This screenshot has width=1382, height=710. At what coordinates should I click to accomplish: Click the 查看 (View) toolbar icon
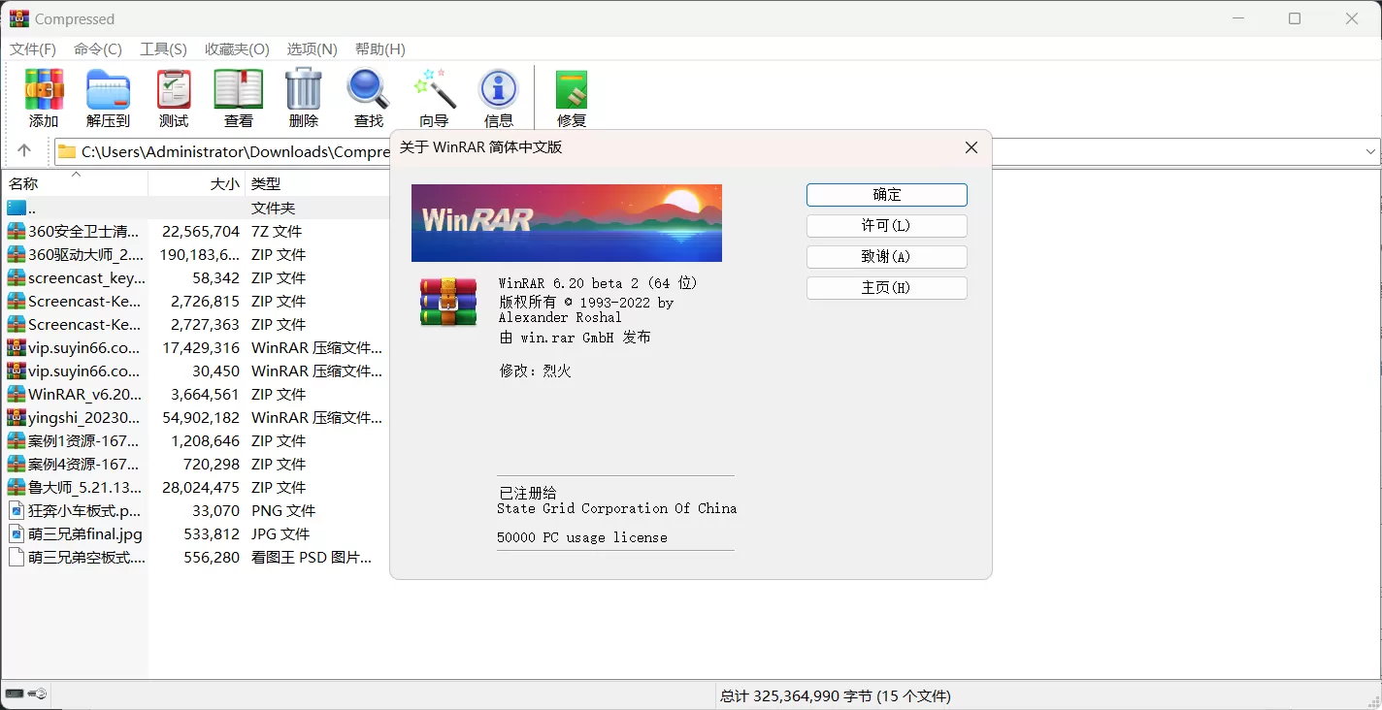[238, 97]
